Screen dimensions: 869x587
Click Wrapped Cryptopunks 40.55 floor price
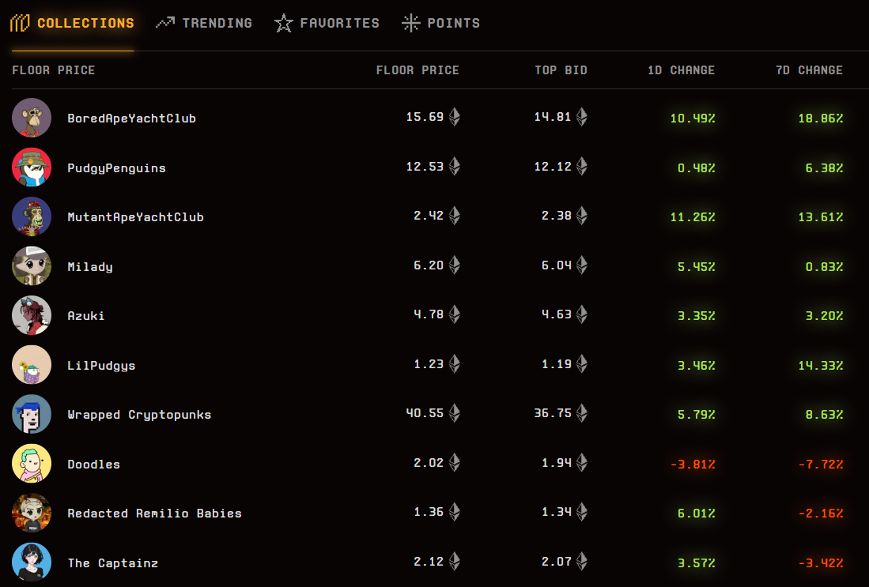(x=425, y=413)
